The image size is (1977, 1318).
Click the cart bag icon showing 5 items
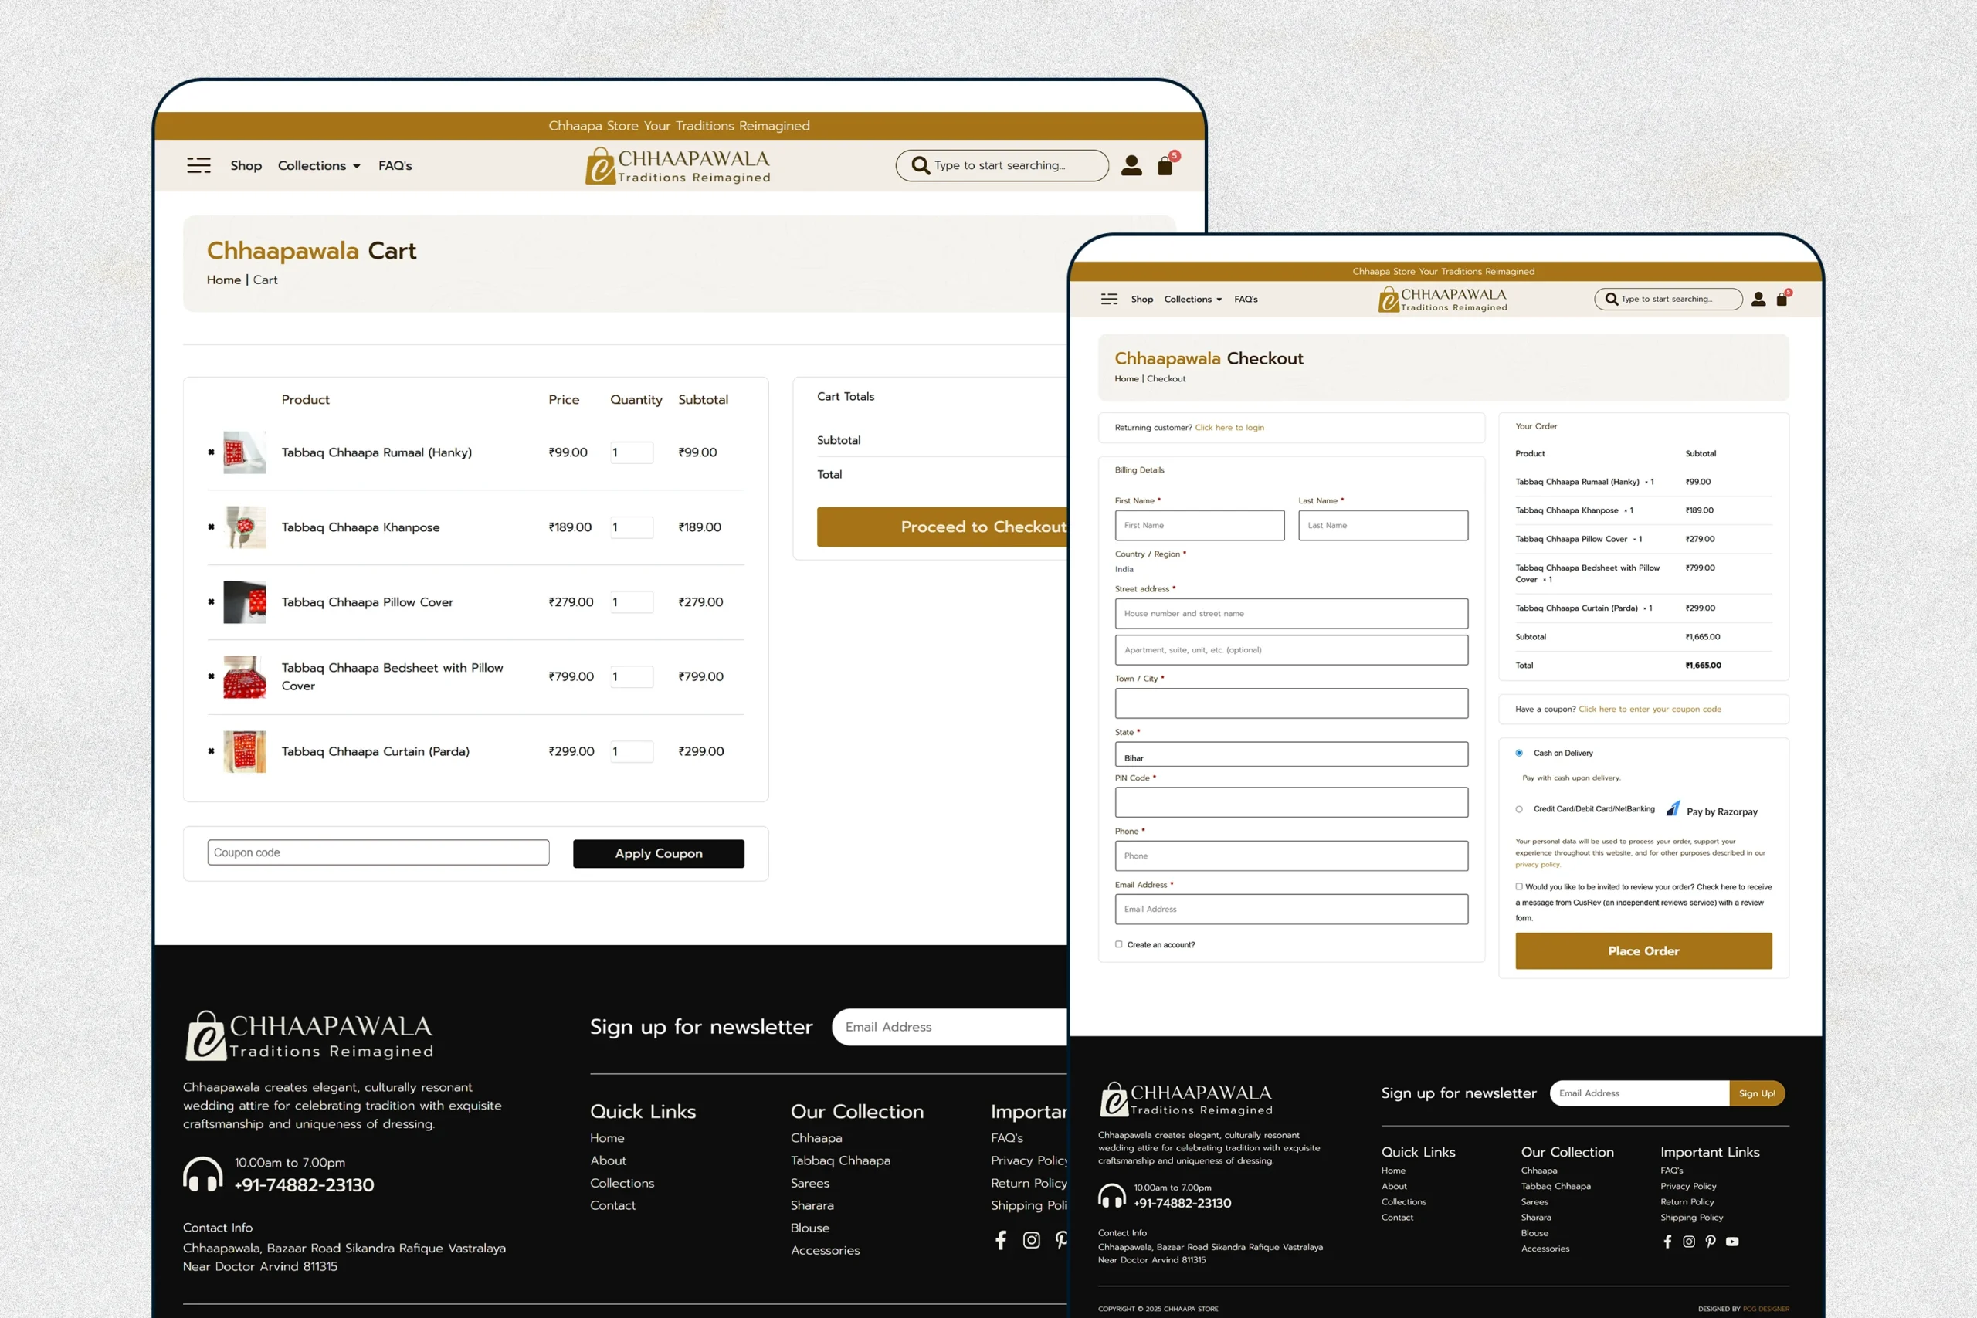coord(1165,165)
